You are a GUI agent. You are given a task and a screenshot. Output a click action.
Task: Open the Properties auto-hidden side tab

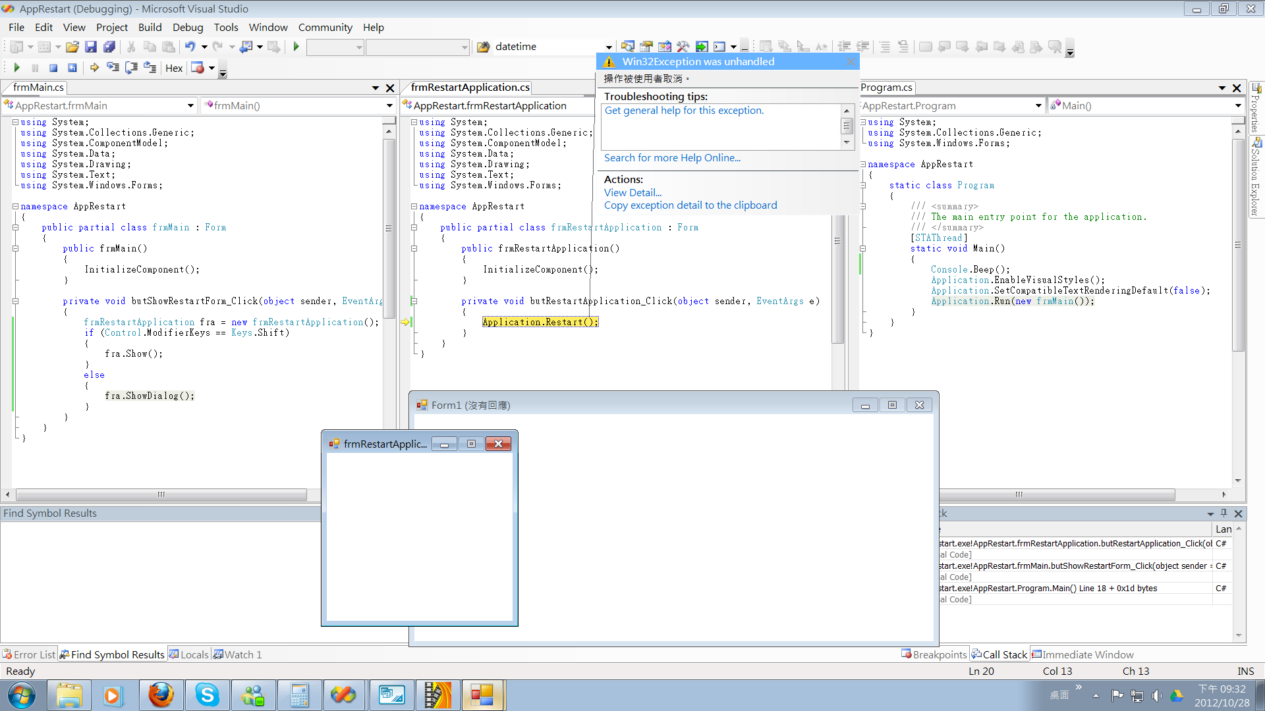(x=1256, y=107)
